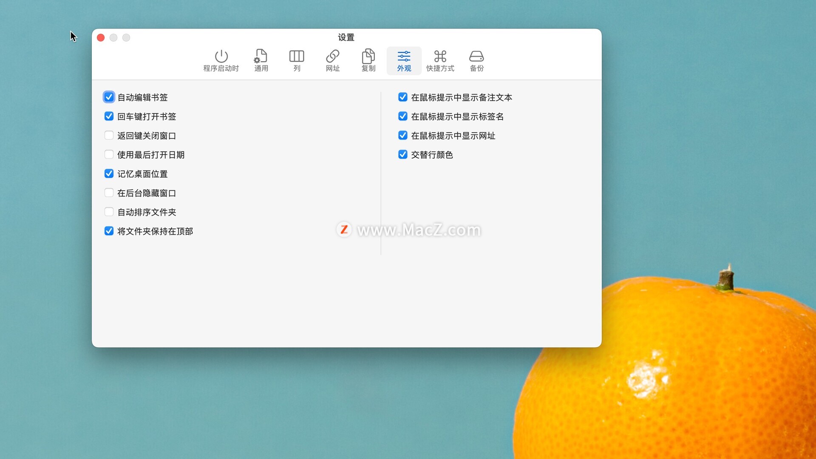Switch to the 列 columns icon tab
The image size is (816, 459).
pyautogui.click(x=297, y=61)
